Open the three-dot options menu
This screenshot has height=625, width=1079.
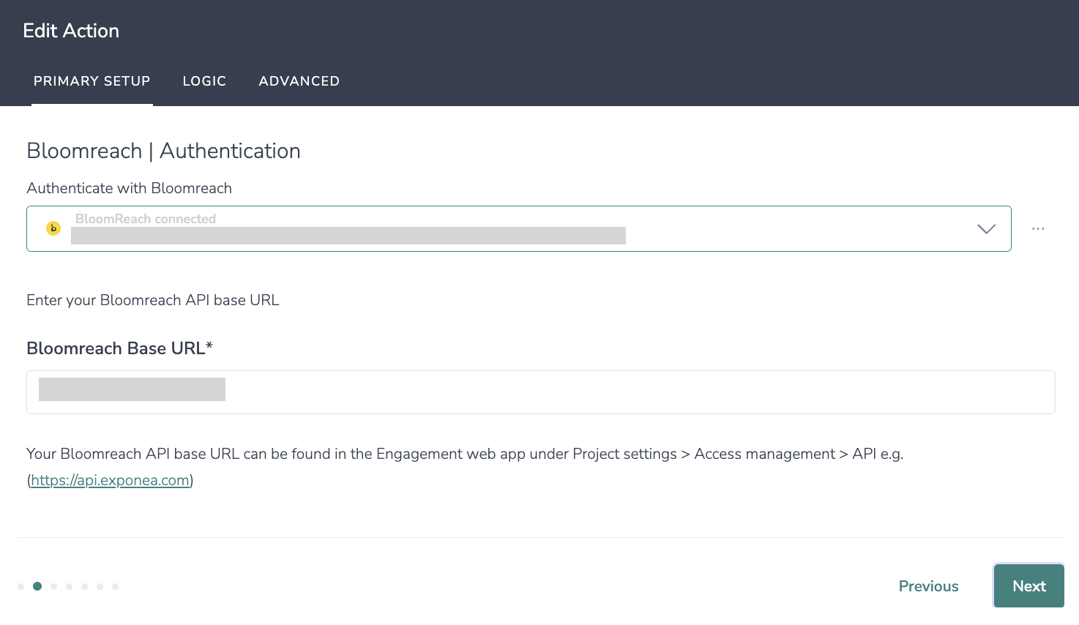(1038, 229)
